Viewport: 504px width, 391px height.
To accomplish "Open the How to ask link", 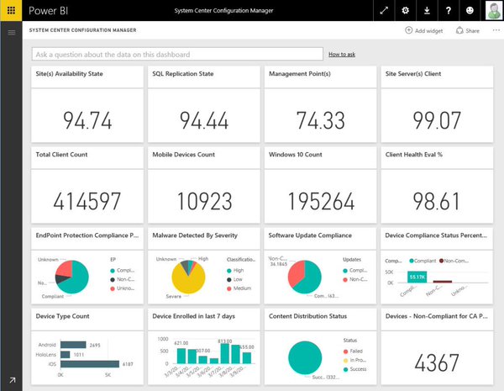I will pos(342,54).
